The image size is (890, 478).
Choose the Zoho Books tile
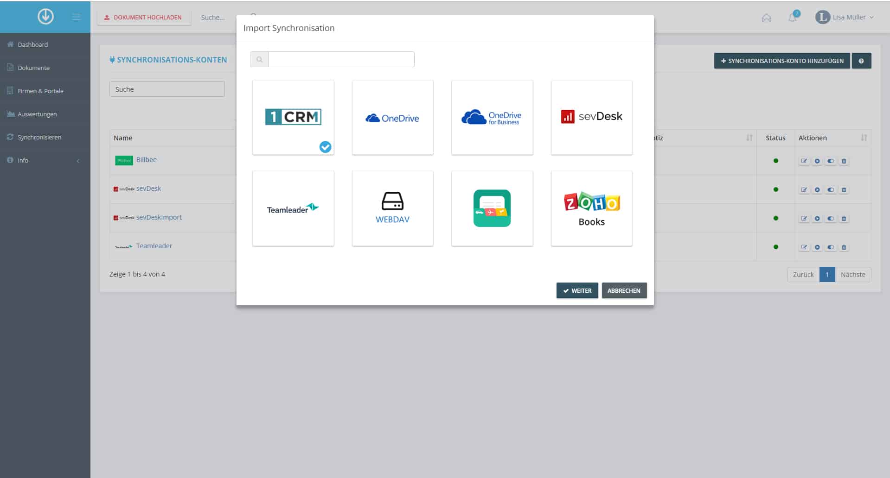click(x=591, y=208)
